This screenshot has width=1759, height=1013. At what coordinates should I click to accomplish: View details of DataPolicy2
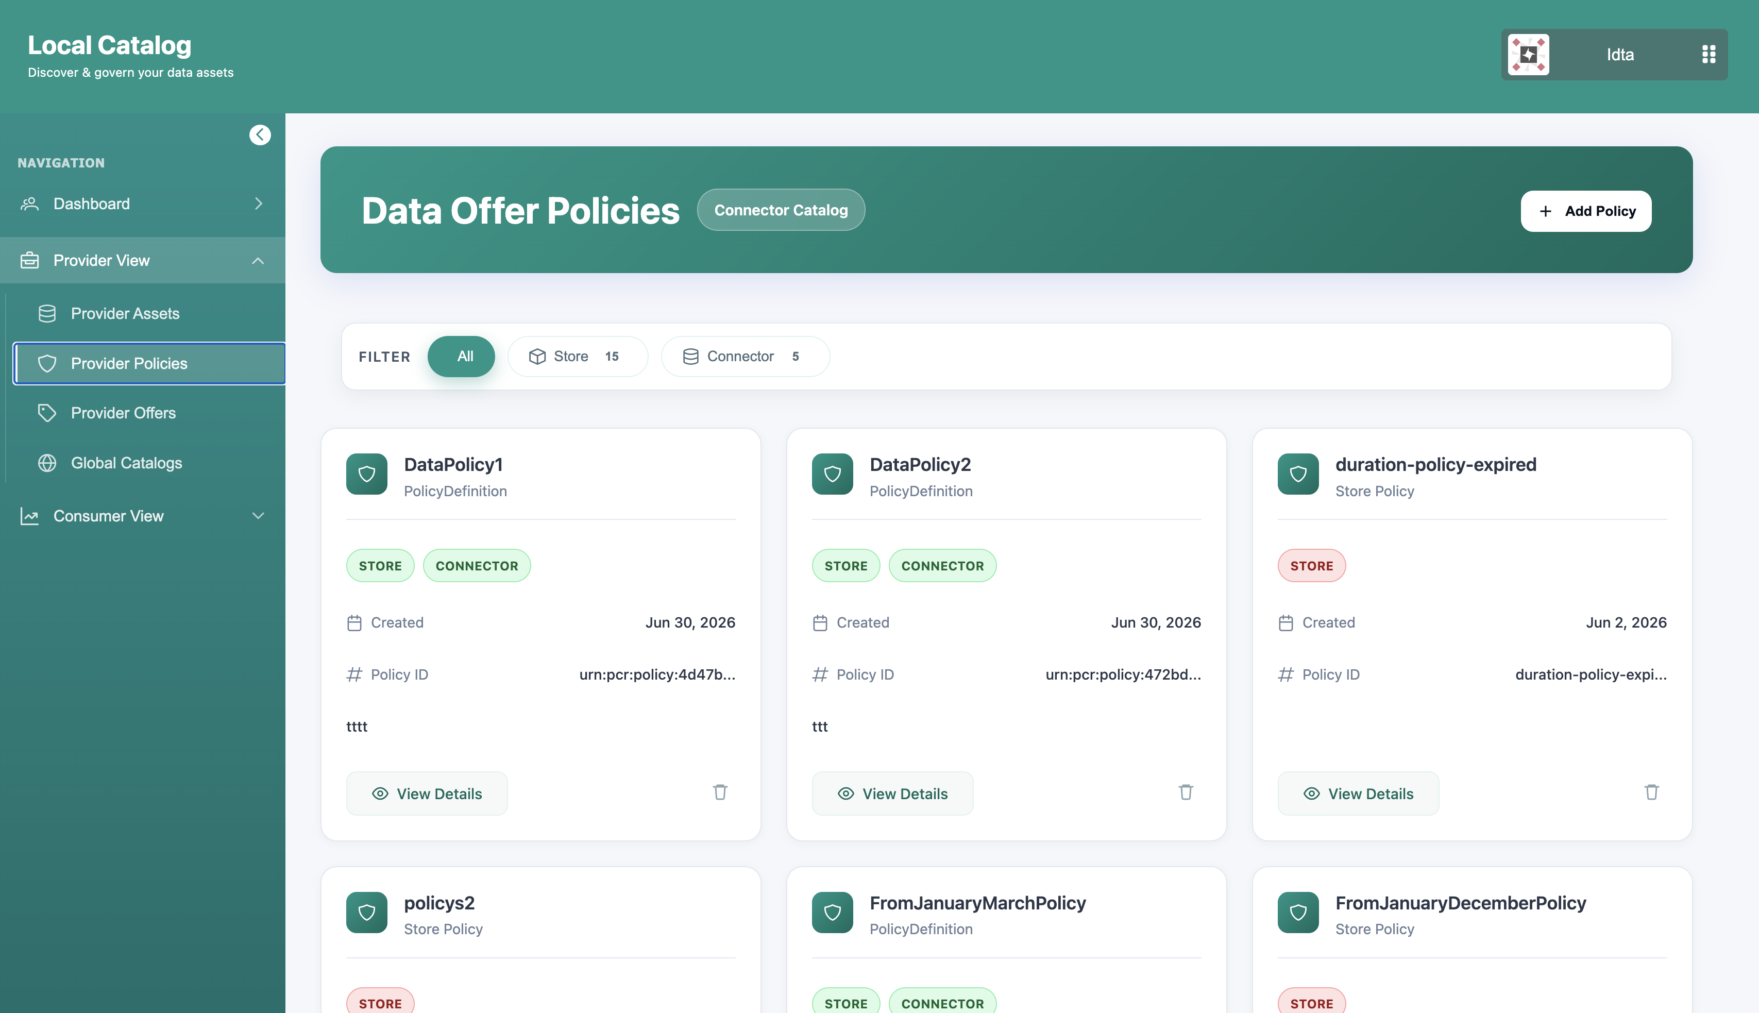click(892, 794)
